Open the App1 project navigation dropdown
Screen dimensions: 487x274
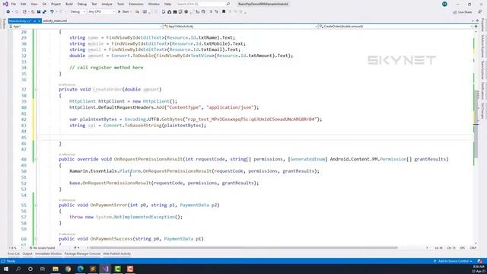click(x=85, y=27)
